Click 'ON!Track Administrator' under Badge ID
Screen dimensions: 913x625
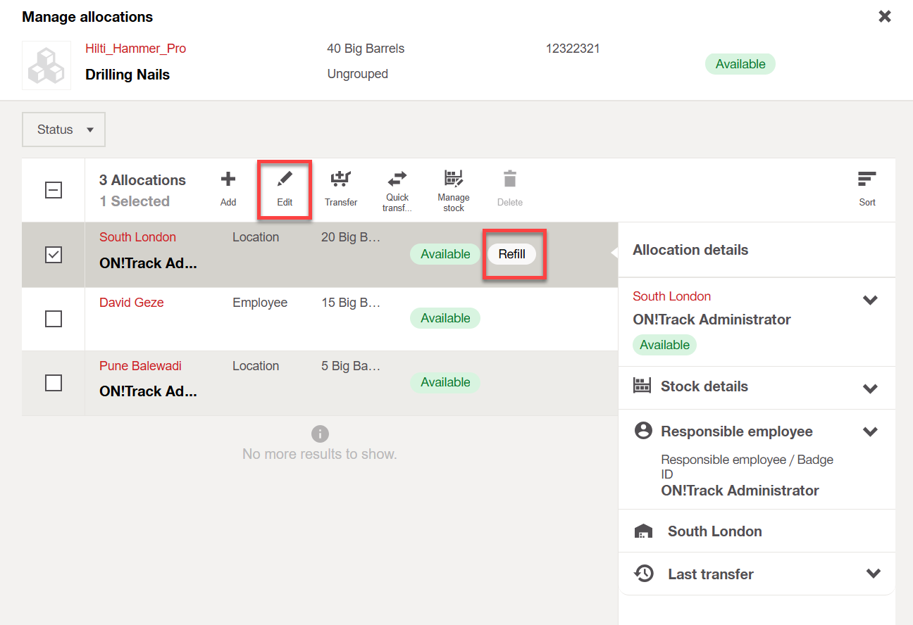point(740,491)
